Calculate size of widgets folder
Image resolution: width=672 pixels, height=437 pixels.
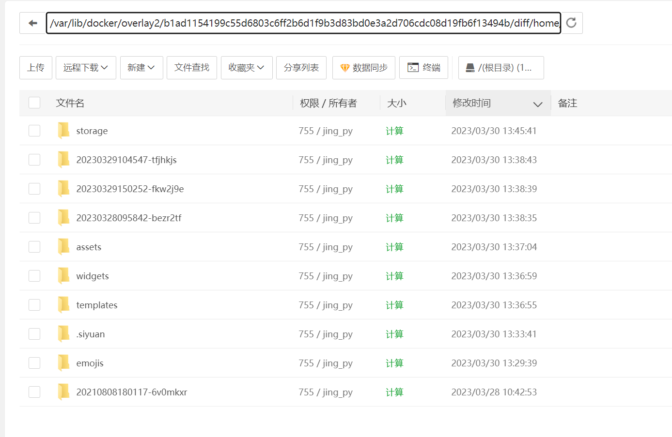point(394,276)
